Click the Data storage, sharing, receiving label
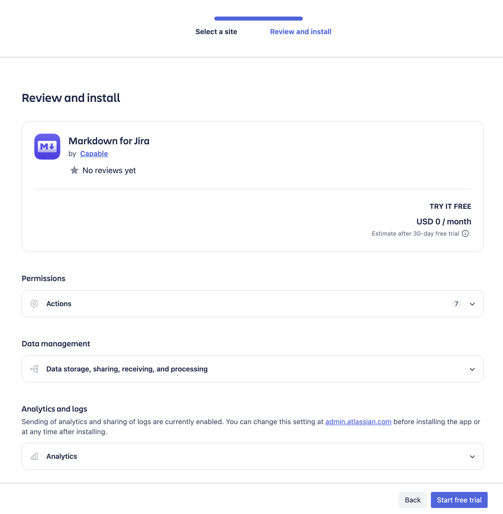The image size is (503, 514). [127, 369]
